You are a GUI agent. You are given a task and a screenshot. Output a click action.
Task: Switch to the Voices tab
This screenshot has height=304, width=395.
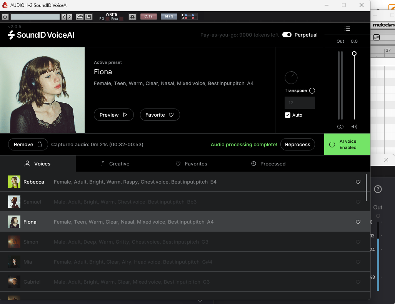click(38, 164)
